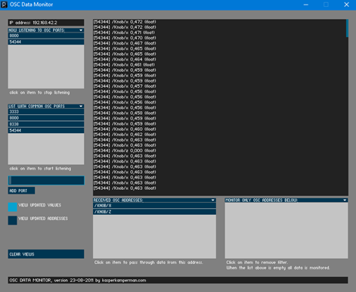Image resolution: width=356 pixels, height=292 pixels.
Task: Click the log line with value 0,462
Action: pyautogui.click(x=125, y=135)
